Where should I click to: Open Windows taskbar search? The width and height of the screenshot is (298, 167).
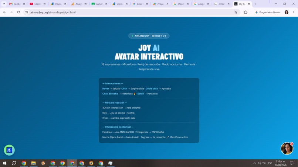[14, 163]
